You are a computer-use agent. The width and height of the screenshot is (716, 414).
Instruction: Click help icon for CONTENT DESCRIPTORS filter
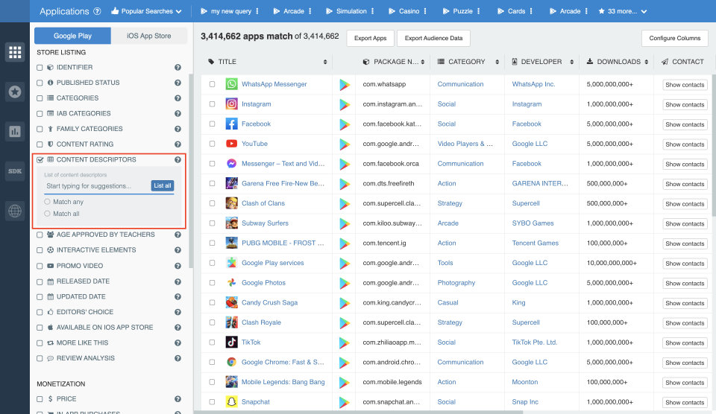click(178, 159)
